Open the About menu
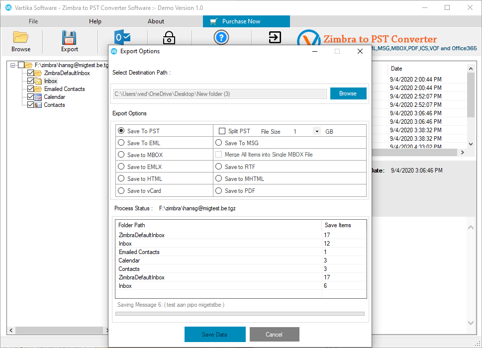Image resolution: width=482 pixels, height=348 pixels. pos(156,21)
